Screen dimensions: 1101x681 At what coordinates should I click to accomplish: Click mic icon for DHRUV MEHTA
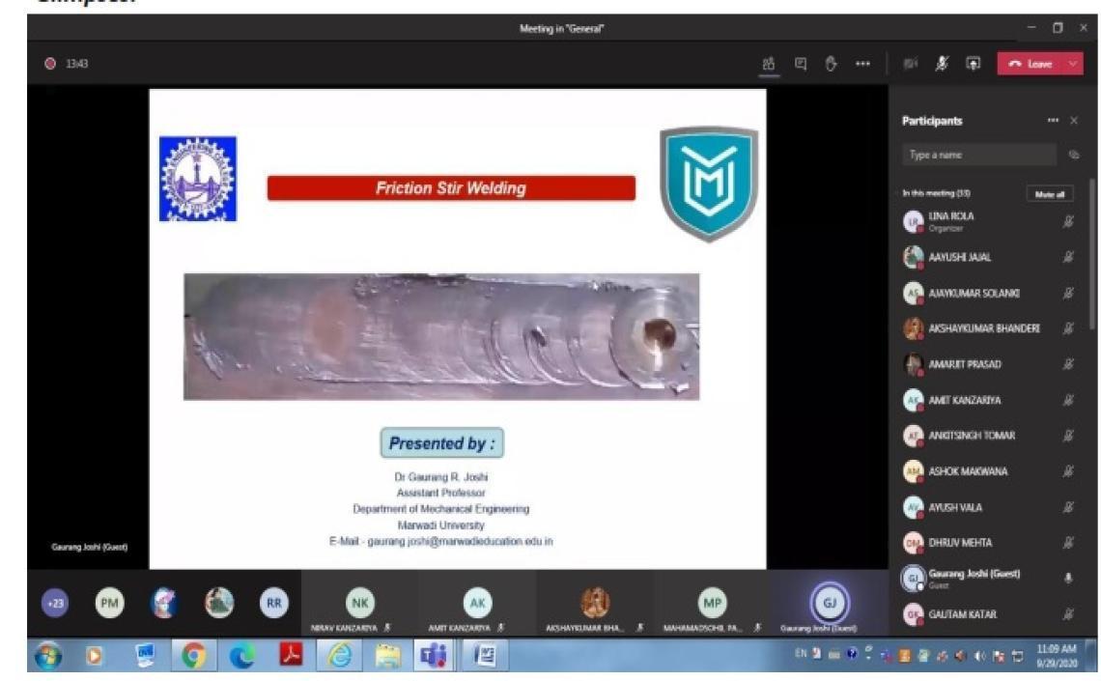point(1068,543)
